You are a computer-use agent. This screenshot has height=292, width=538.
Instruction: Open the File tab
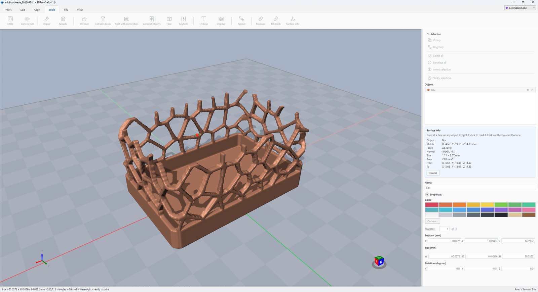coord(66,10)
